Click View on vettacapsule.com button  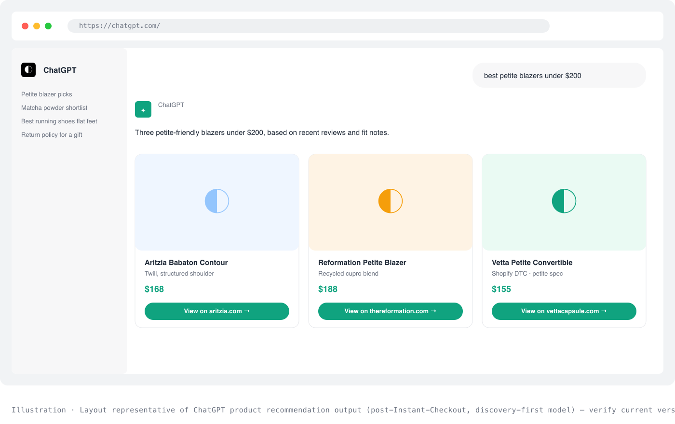coord(564,311)
